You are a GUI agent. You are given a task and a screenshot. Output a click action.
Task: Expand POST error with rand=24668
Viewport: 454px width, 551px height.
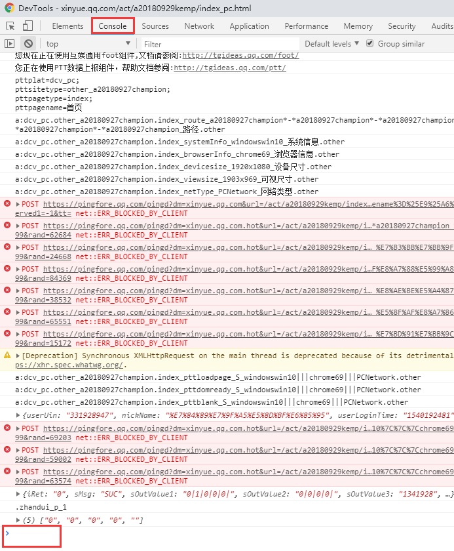pyautogui.click(x=18, y=247)
